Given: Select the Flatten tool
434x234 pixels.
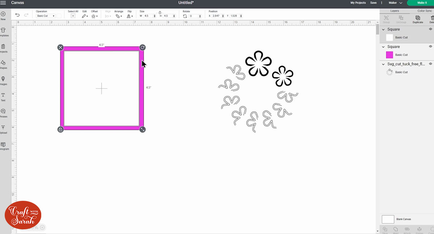Looking at the screenshot, I should 419,229.
